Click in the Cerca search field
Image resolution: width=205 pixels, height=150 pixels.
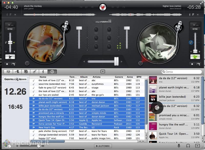(182, 72)
